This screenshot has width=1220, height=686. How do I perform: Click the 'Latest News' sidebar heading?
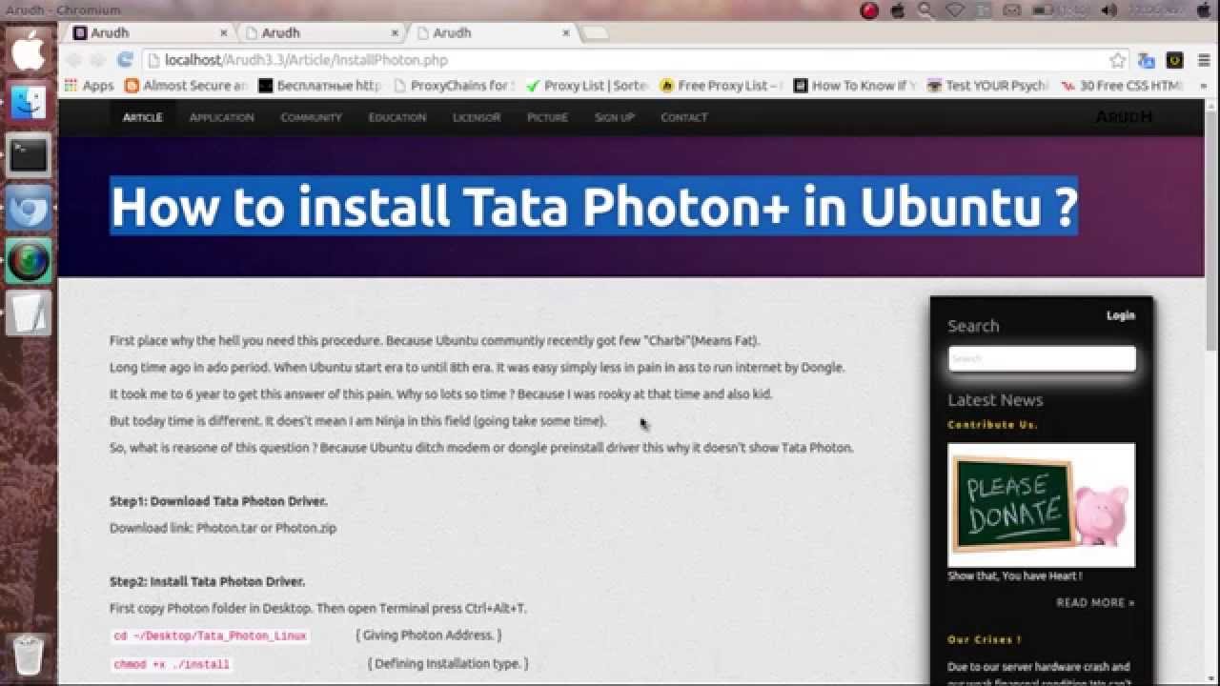click(995, 400)
